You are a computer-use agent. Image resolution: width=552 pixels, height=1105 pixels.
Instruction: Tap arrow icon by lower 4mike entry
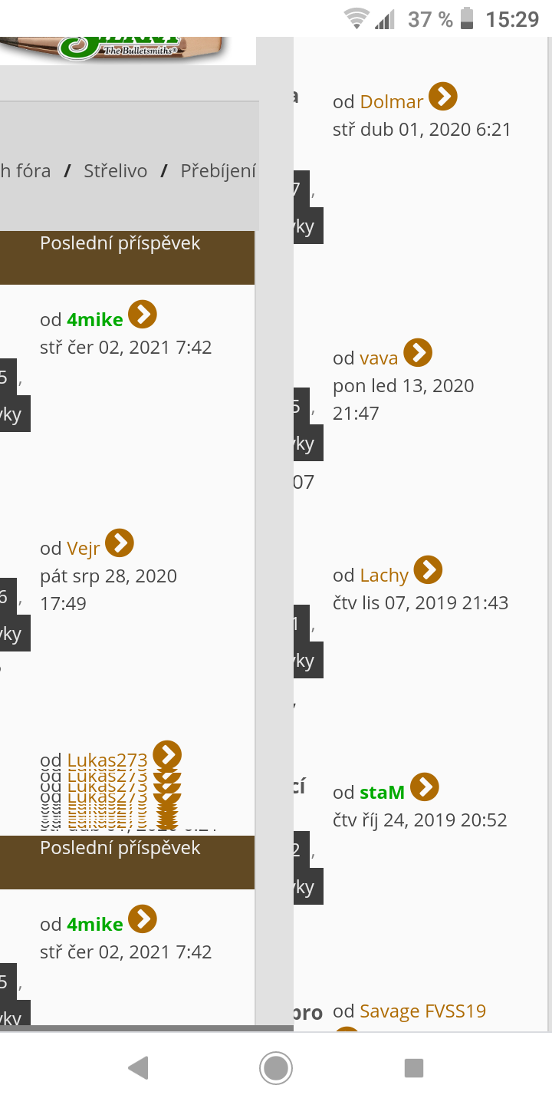pyautogui.click(x=143, y=919)
